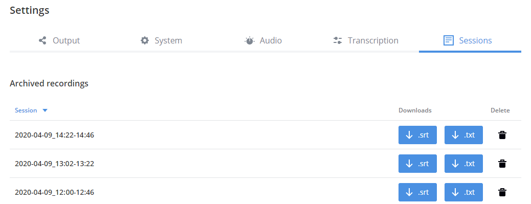The image size is (531, 204).
Task: Download .srt for 13:02-13:22 session
Action: (417, 164)
